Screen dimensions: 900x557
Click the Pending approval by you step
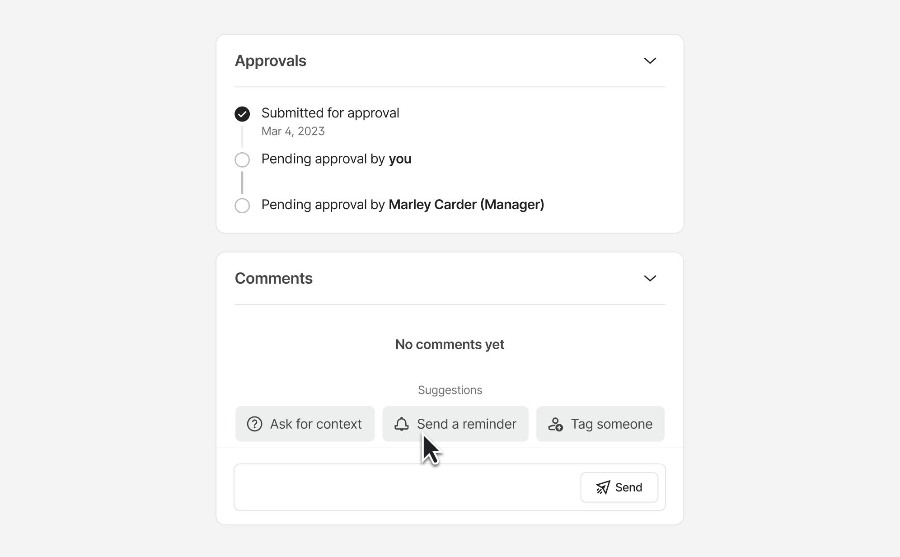pos(336,159)
